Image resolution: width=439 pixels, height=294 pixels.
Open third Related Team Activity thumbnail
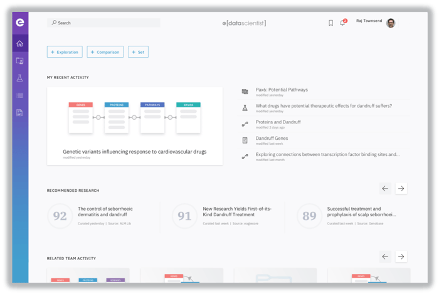275,276
